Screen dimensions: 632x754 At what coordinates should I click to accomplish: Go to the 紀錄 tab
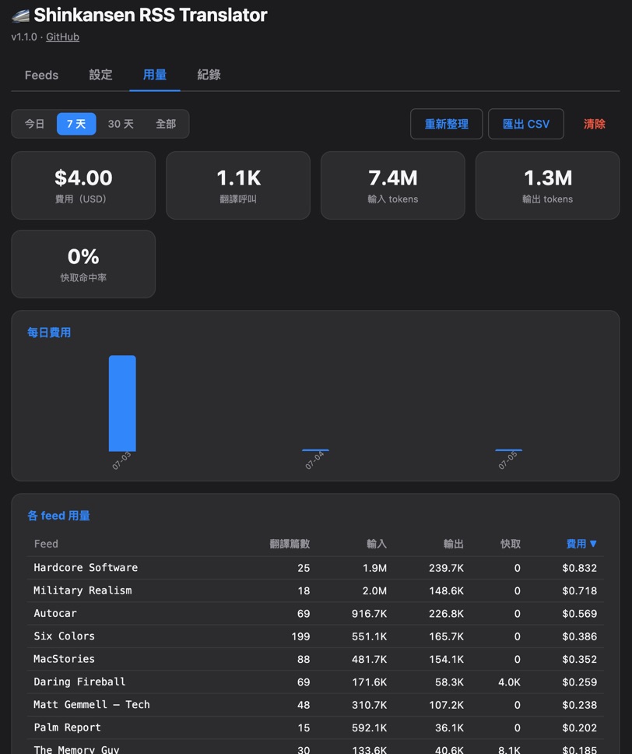209,75
